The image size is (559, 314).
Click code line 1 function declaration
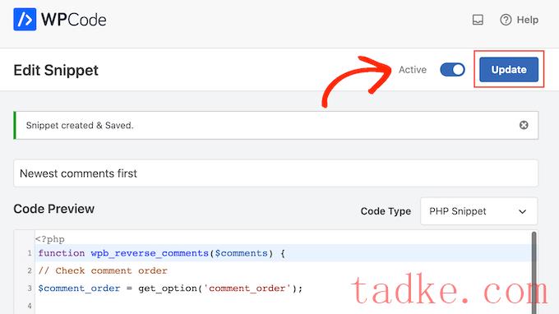[x=161, y=253]
